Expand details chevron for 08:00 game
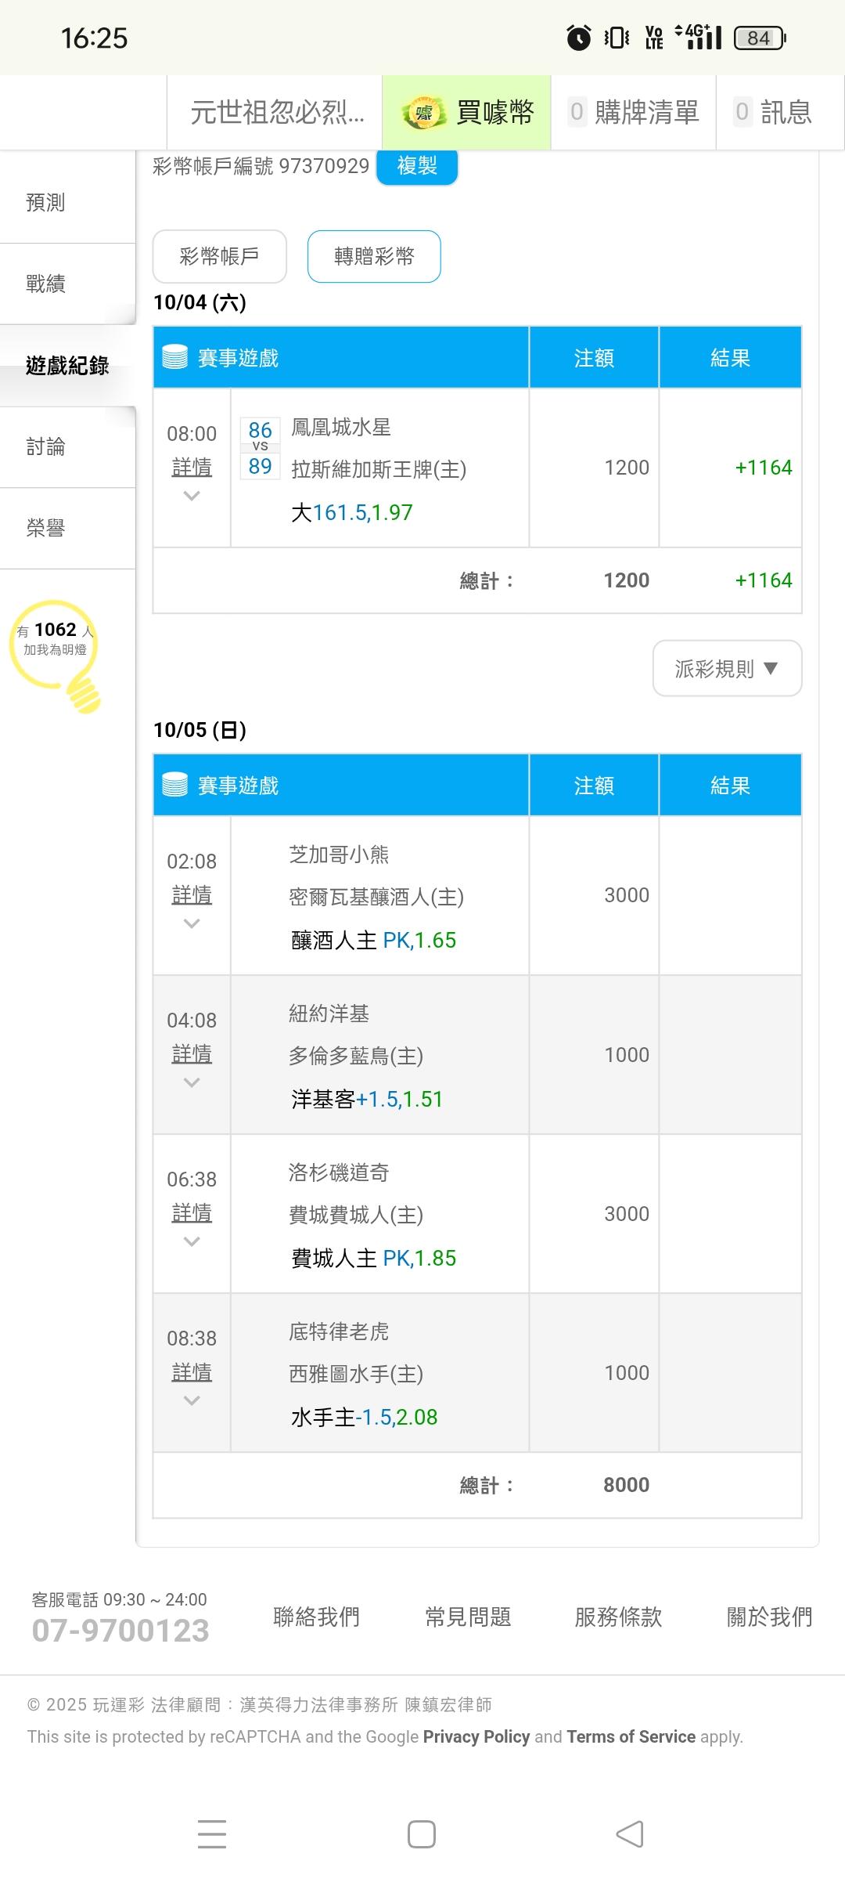Screen dimensions: 845x1886 [x=192, y=496]
